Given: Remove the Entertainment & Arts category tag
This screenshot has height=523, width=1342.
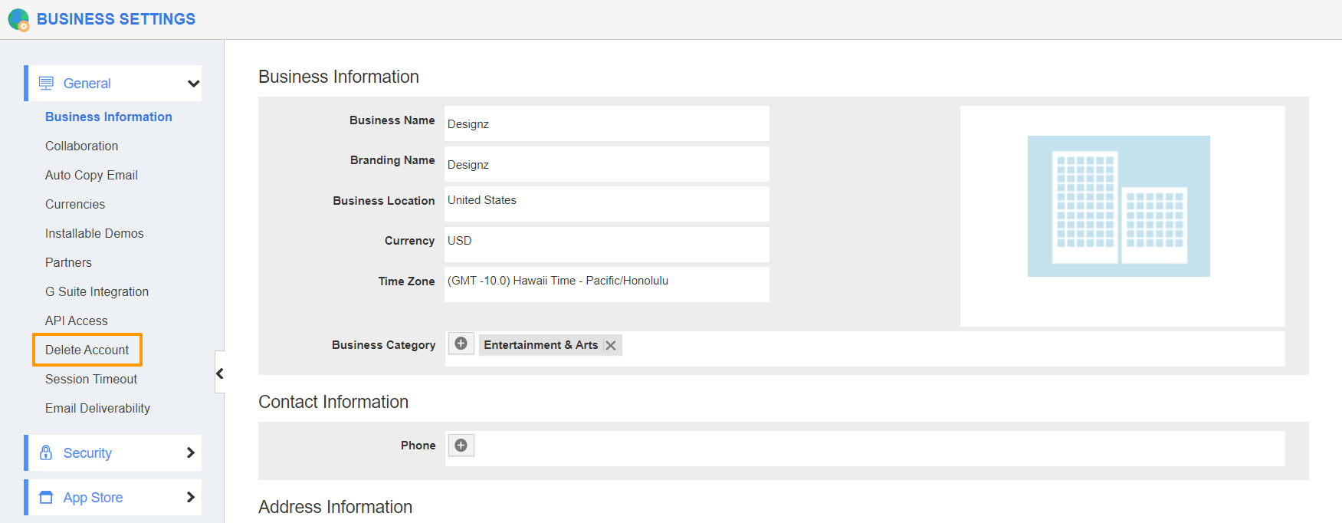Looking at the screenshot, I should pos(611,346).
